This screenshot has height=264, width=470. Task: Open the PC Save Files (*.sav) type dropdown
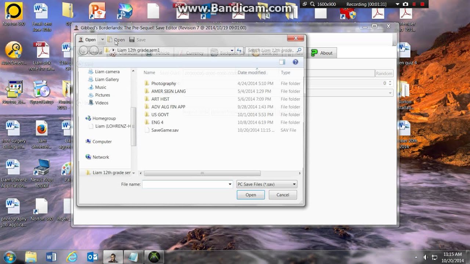click(x=267, y=184)
